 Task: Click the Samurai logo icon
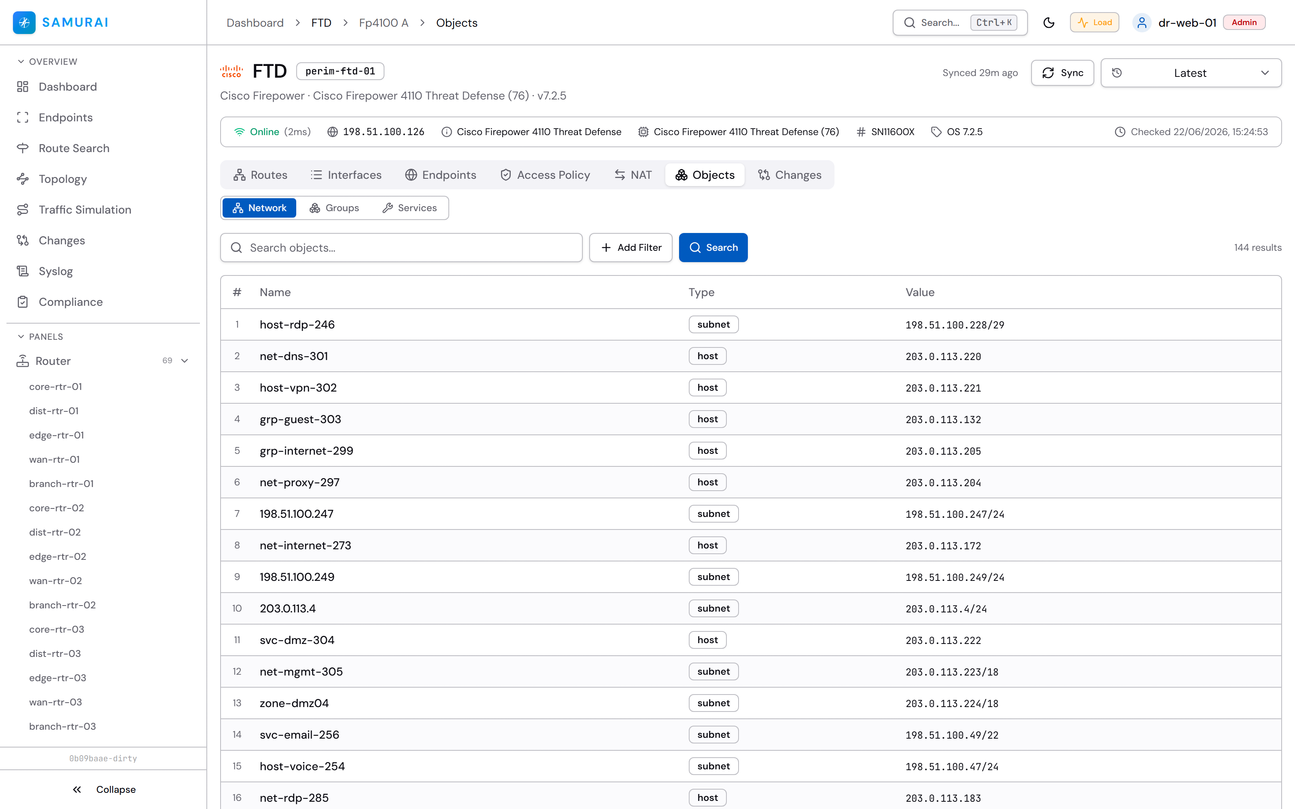24,23
